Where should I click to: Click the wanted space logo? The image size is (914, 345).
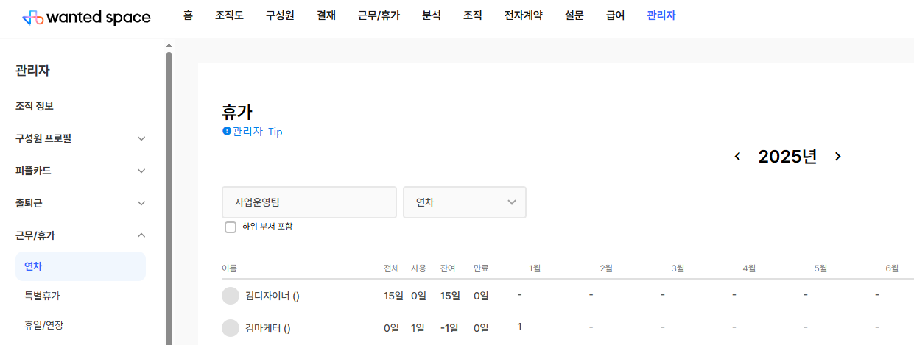coord(86,17)
